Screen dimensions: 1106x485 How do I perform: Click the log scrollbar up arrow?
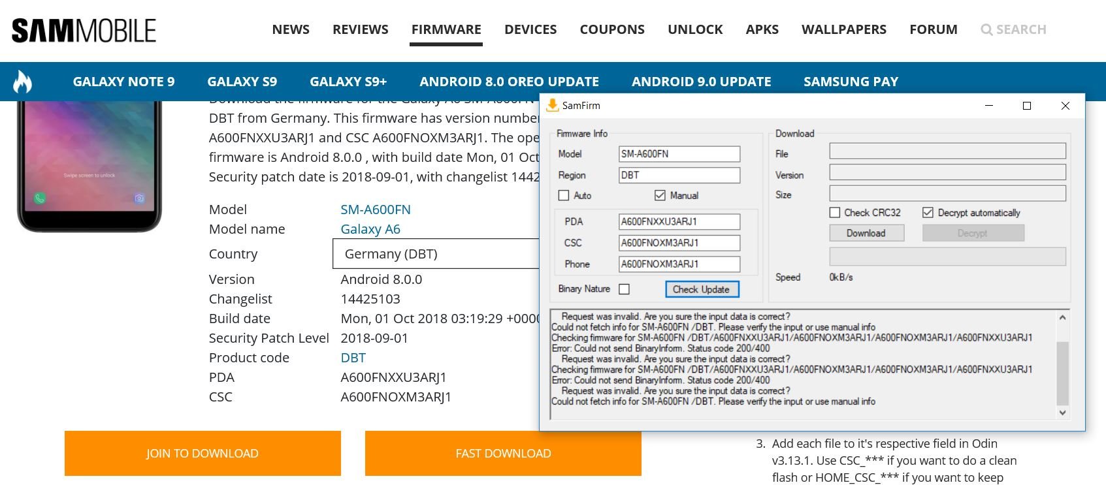1062,317
